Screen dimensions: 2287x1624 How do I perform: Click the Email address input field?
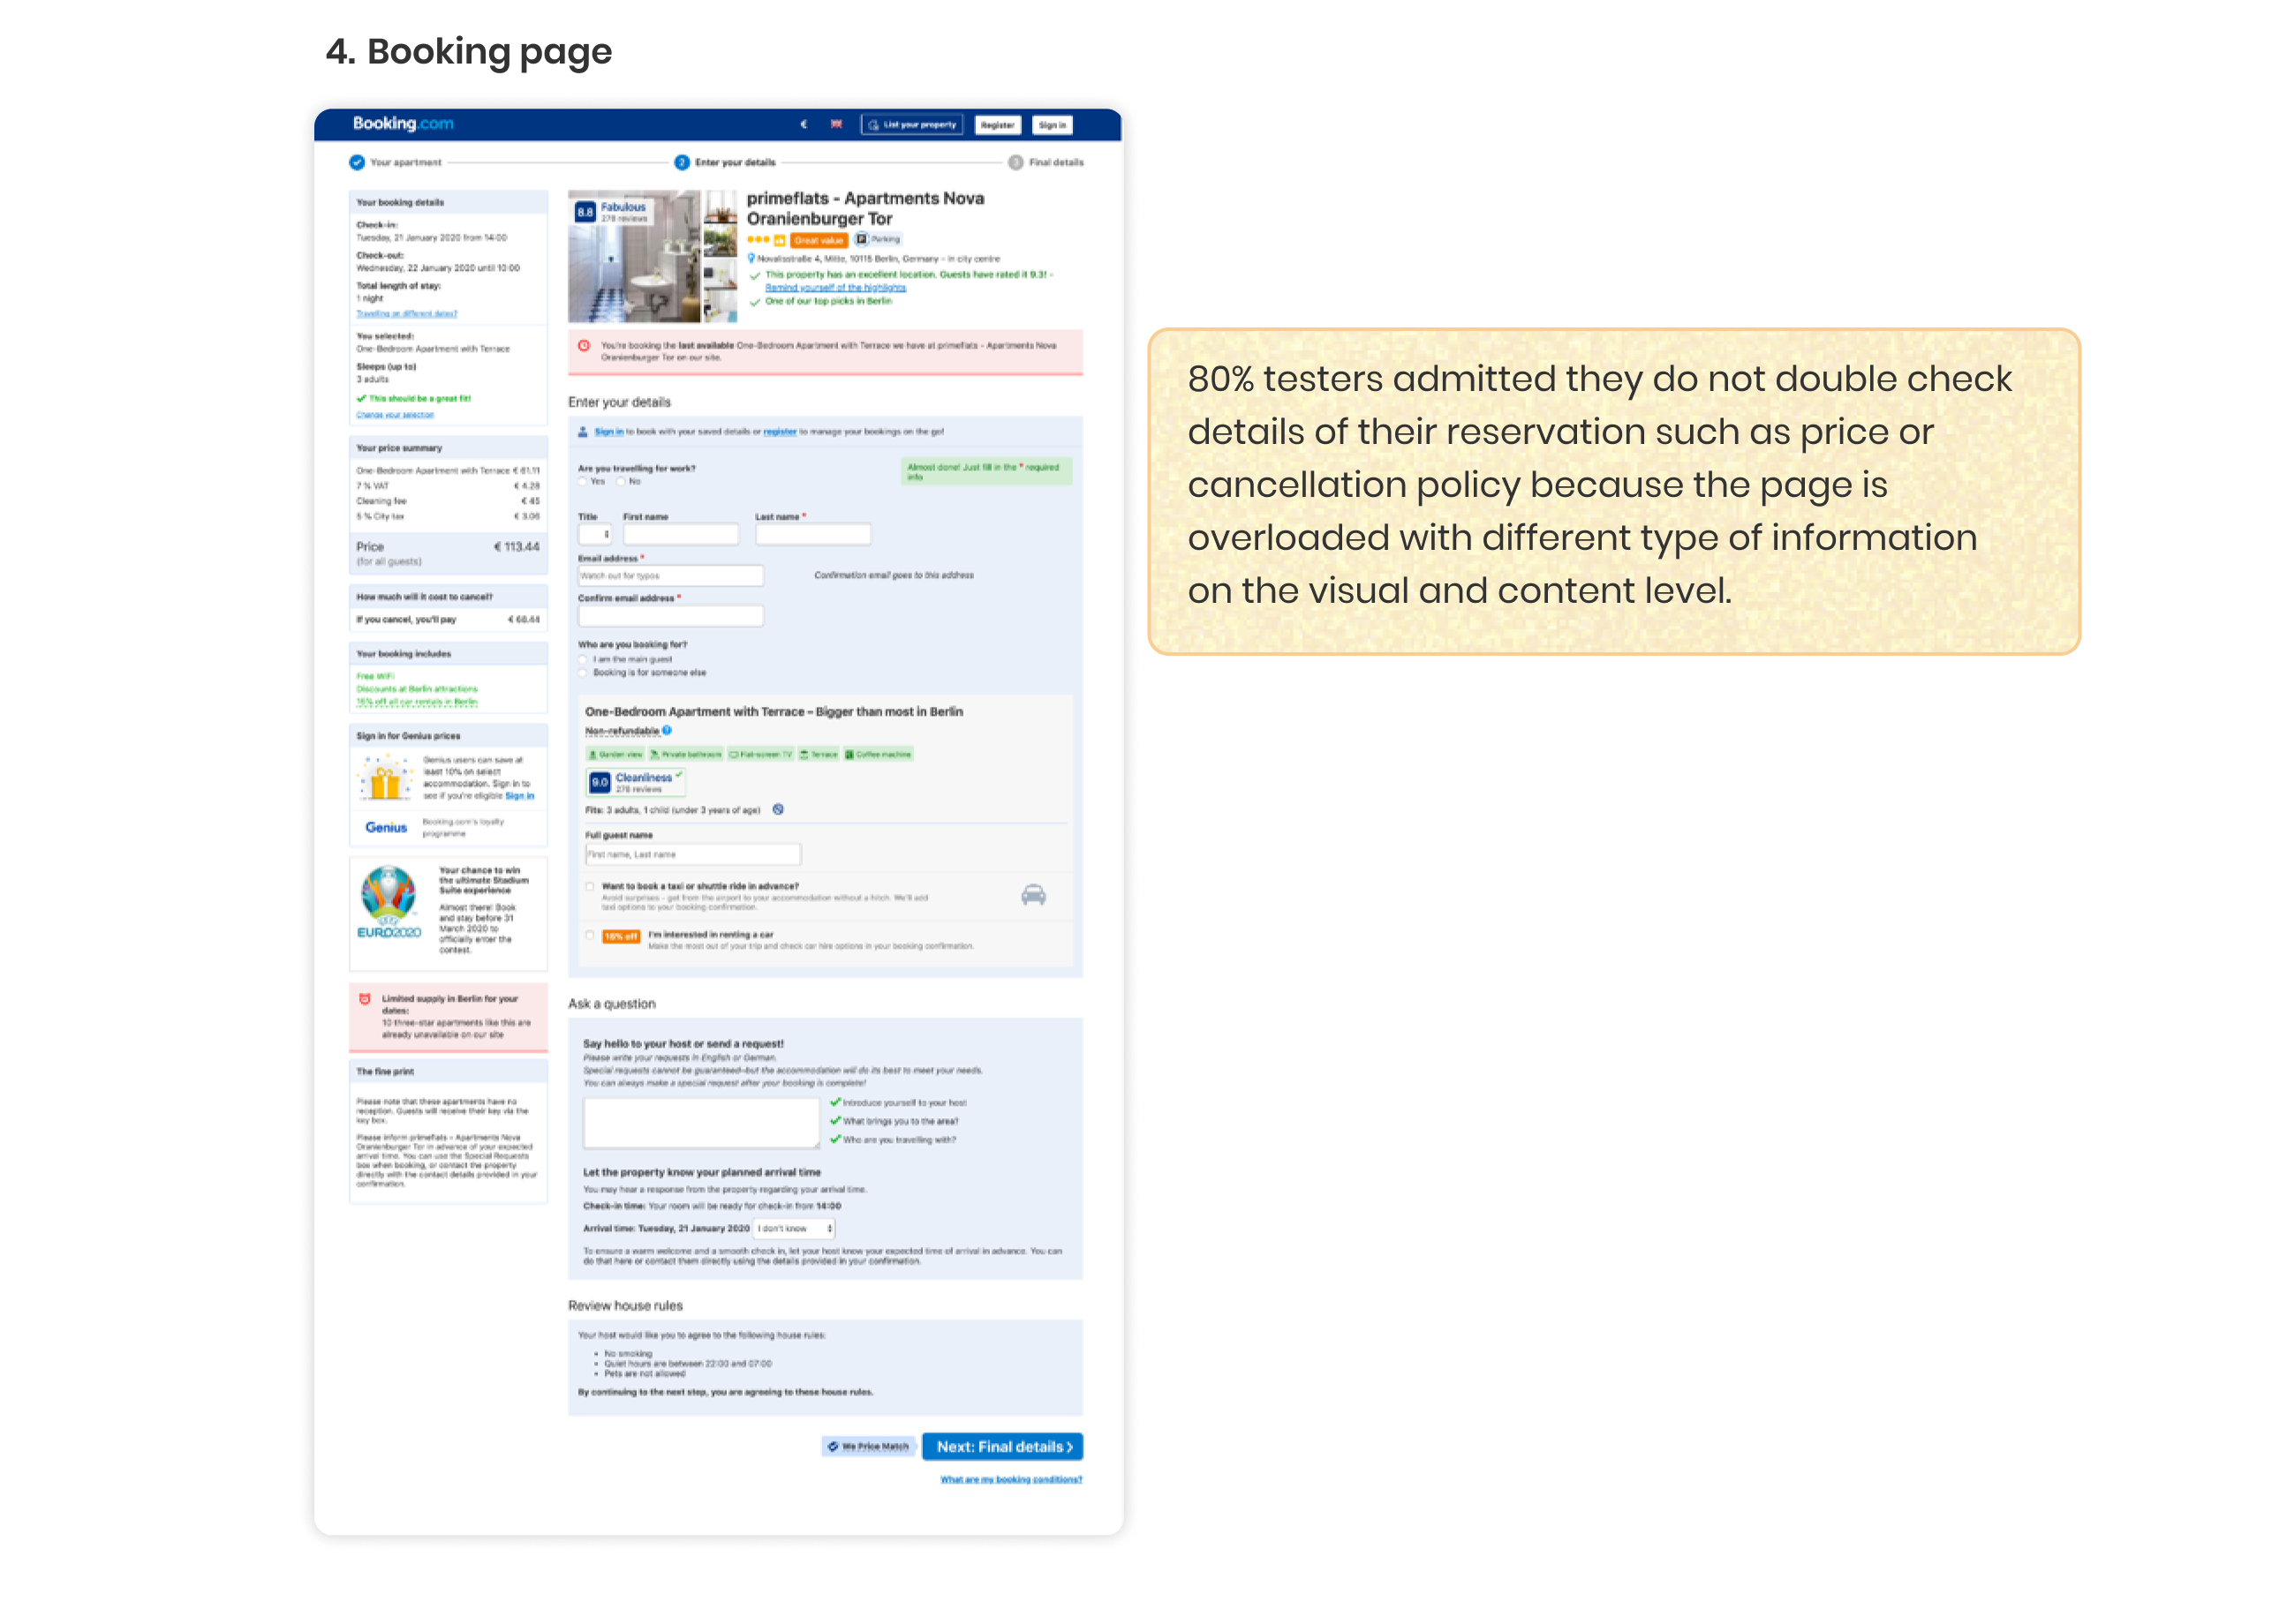670,576
